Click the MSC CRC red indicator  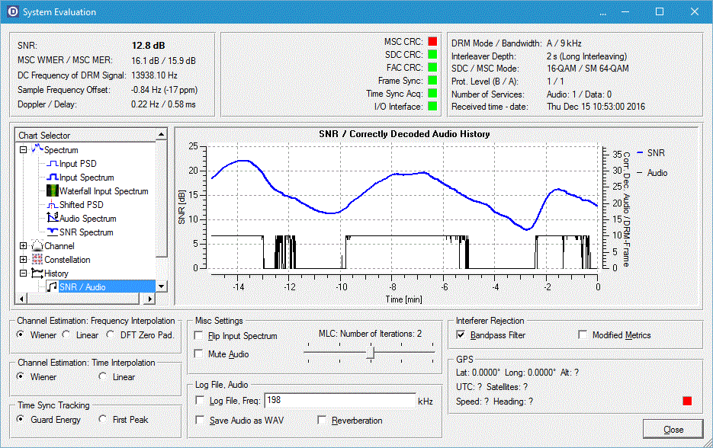pos(432,41)
